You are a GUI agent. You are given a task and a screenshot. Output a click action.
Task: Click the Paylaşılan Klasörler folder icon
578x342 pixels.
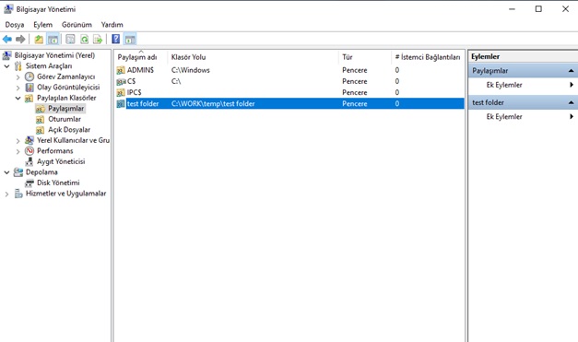click(29, 98)
